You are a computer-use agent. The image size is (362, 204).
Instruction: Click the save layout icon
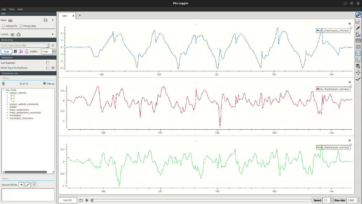coord(18,34)
